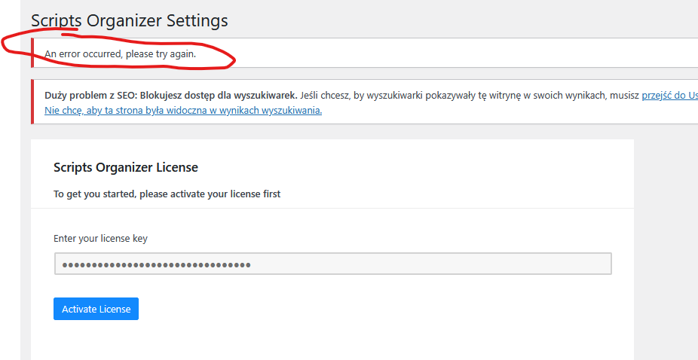The height and width of the screenshot is (360, 698).
Task: Click the Activate License button
Action: (96, 309)
